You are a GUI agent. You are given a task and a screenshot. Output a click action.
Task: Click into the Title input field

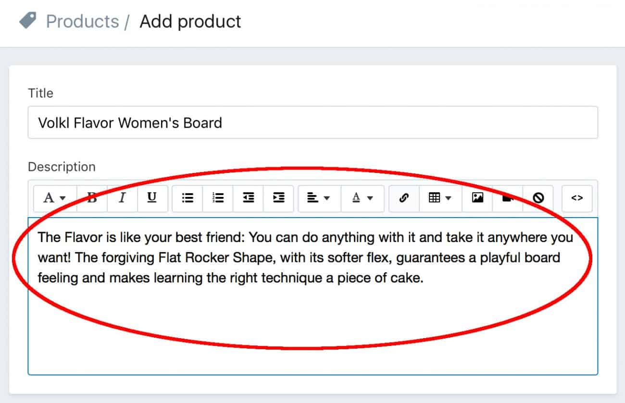click(x=313, y=122)
